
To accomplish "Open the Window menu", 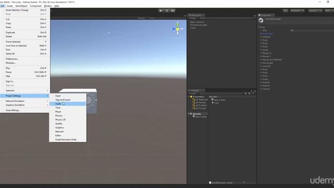I will pos(48,6).
